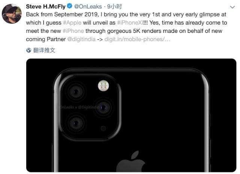This screenshot has height=174, width=240.
Task: Click 翻译推文 to translate the tweet
Action: [x=44, y=50]
